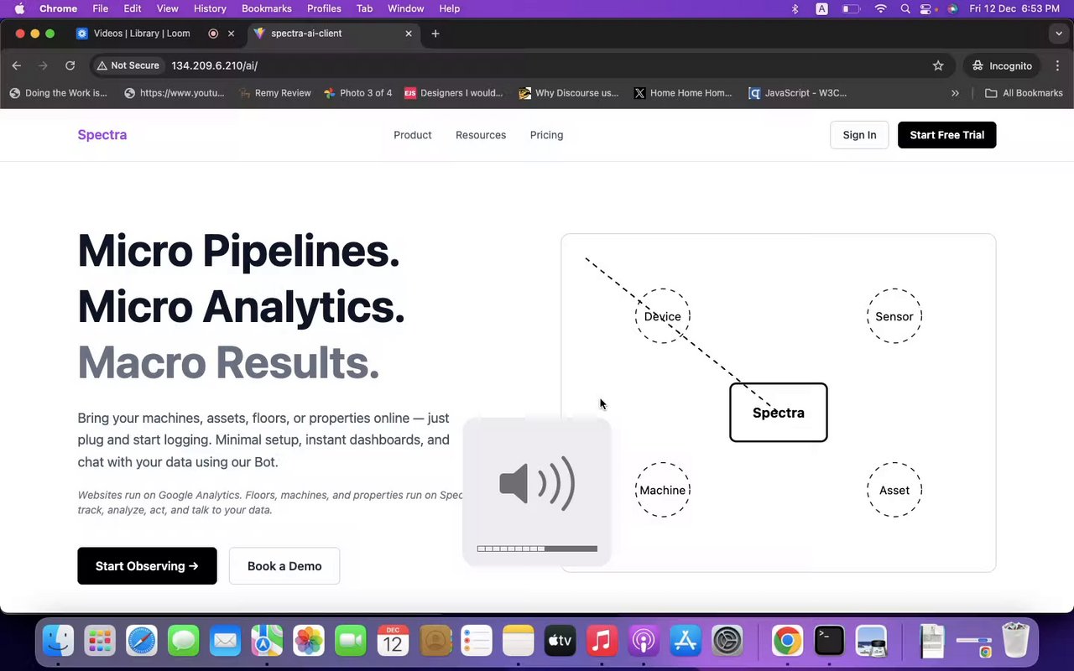
Task: Open the JavaScript W3C bookmark
Action: 797,93
